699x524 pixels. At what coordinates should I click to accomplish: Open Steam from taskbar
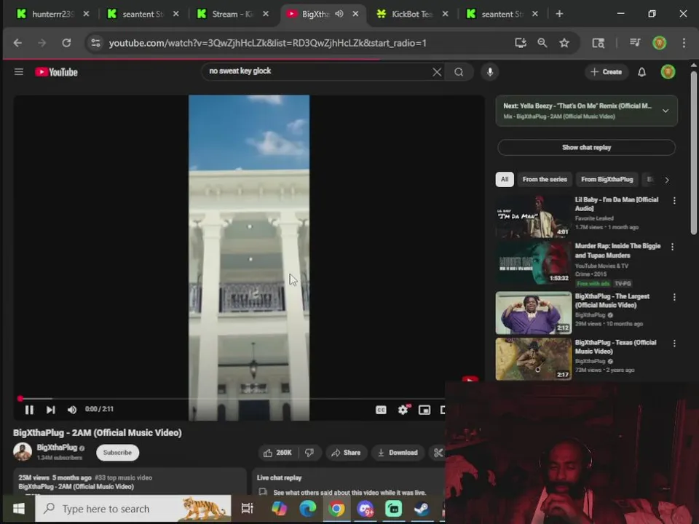point(422,509)
